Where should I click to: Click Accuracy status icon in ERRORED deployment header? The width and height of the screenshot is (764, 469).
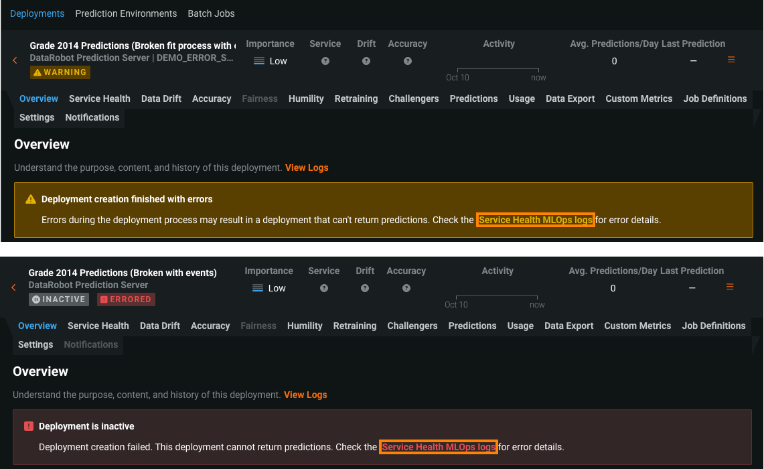pos(406,288)
